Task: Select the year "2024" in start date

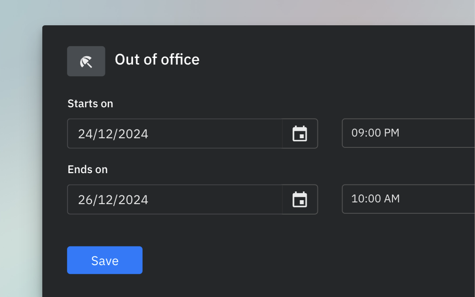Action: point(133,134)
